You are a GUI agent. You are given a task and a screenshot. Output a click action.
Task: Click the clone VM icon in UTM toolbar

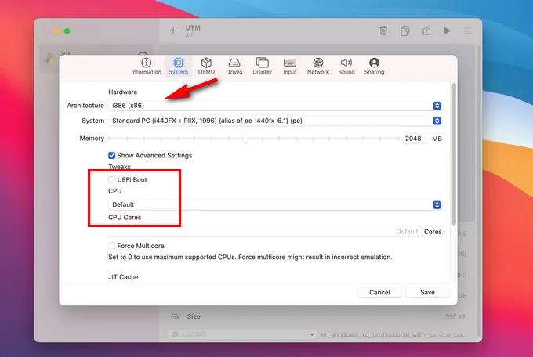(405, 31)
